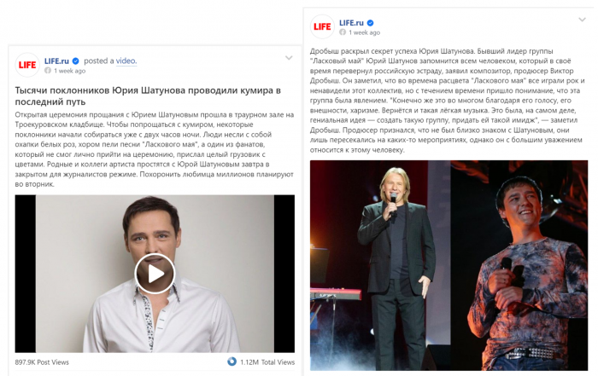This screenshot has width=598, height=376.
Task: Click the 1.12M Total Views label
Action: [x=267, y=362]
